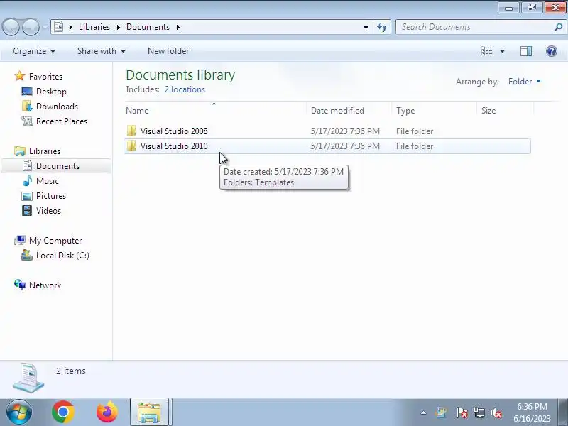Click the Downloads folder icon
The image size is (568, 426).
point(27,106)
